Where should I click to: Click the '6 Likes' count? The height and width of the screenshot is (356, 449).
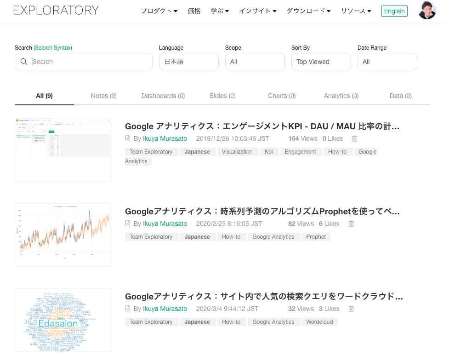click(x=329, y=224)
